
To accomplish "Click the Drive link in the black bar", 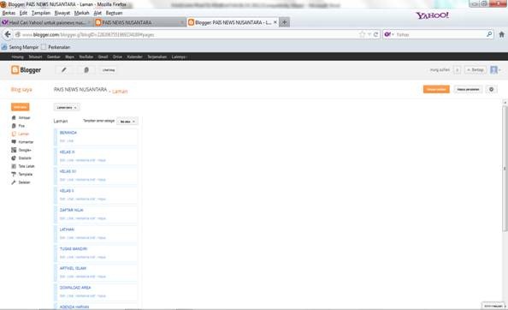I will tap(117, 57).
